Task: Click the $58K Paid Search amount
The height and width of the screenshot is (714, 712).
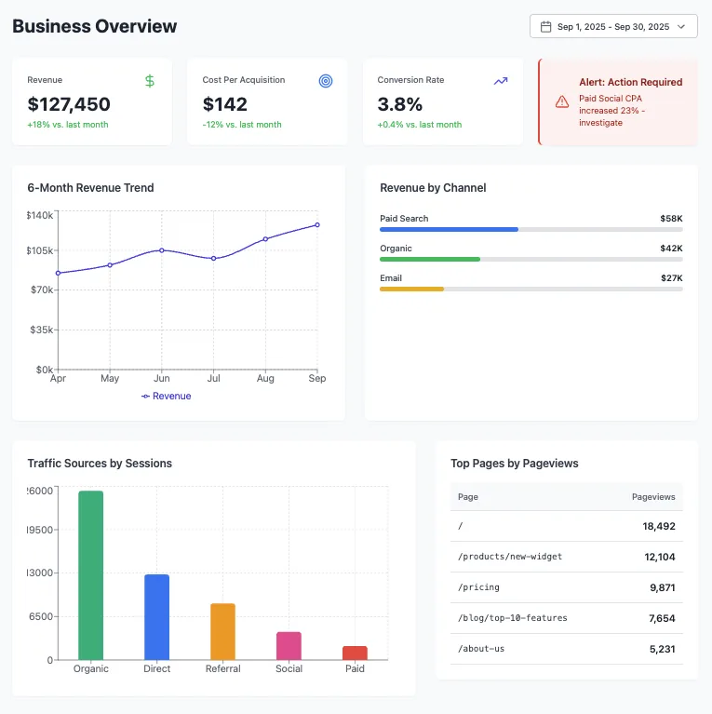Action: click(x=671, y=219)
